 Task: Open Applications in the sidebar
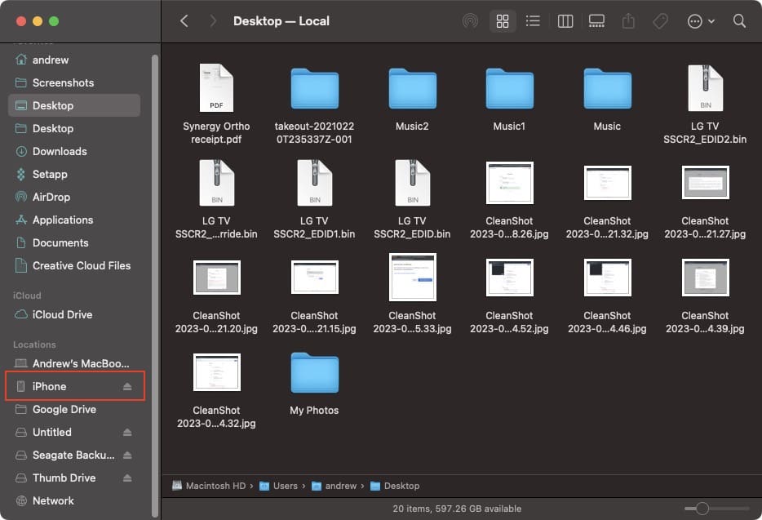(74, 220)
